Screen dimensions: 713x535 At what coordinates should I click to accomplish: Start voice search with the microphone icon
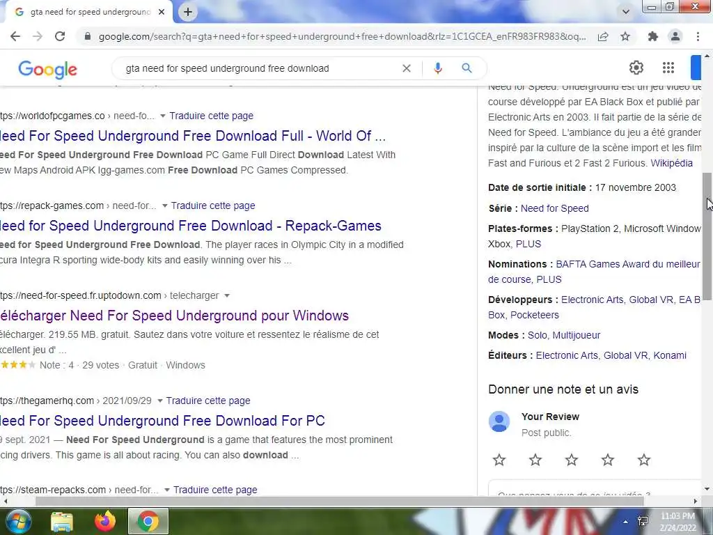click(438, 68)
